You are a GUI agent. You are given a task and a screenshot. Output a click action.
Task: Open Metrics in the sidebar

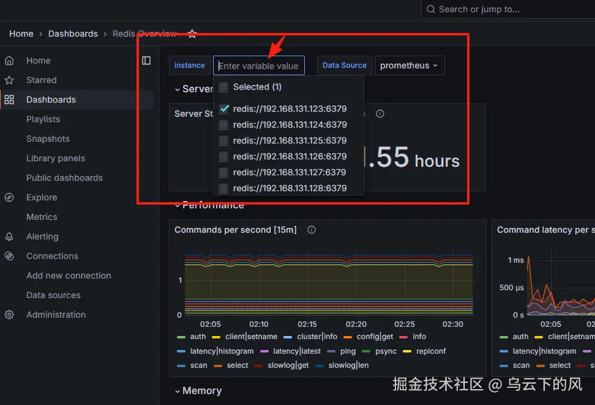42,217
